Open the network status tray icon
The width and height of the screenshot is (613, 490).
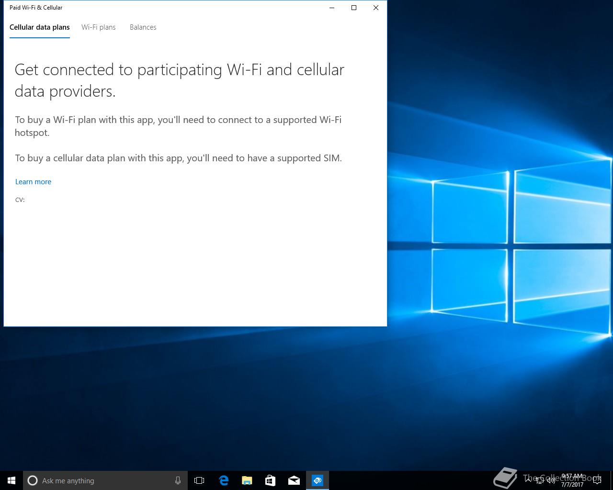click(540, 480)
